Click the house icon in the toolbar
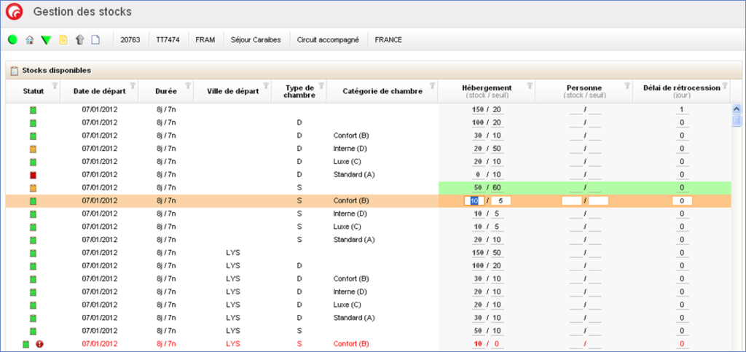The width and height of the screenshot is (746, 352). (29, 39)
